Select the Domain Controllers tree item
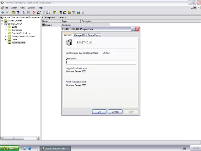 point(21,33)
